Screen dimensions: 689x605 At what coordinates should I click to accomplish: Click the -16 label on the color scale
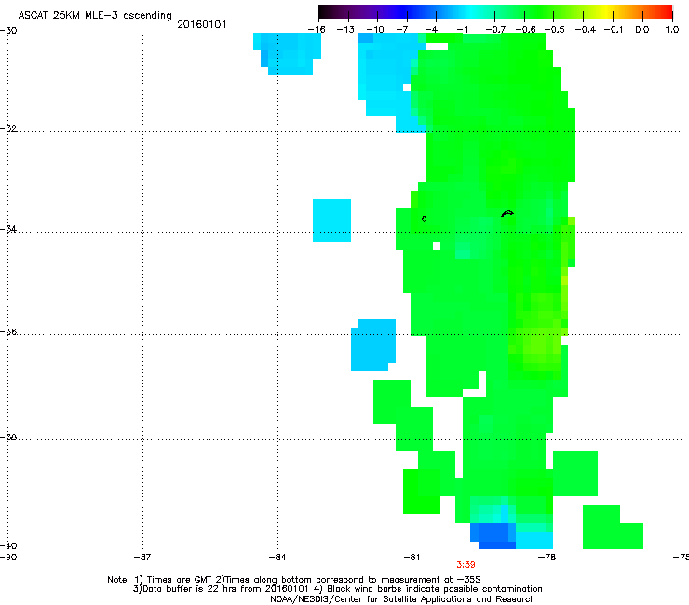click(317, 30)
